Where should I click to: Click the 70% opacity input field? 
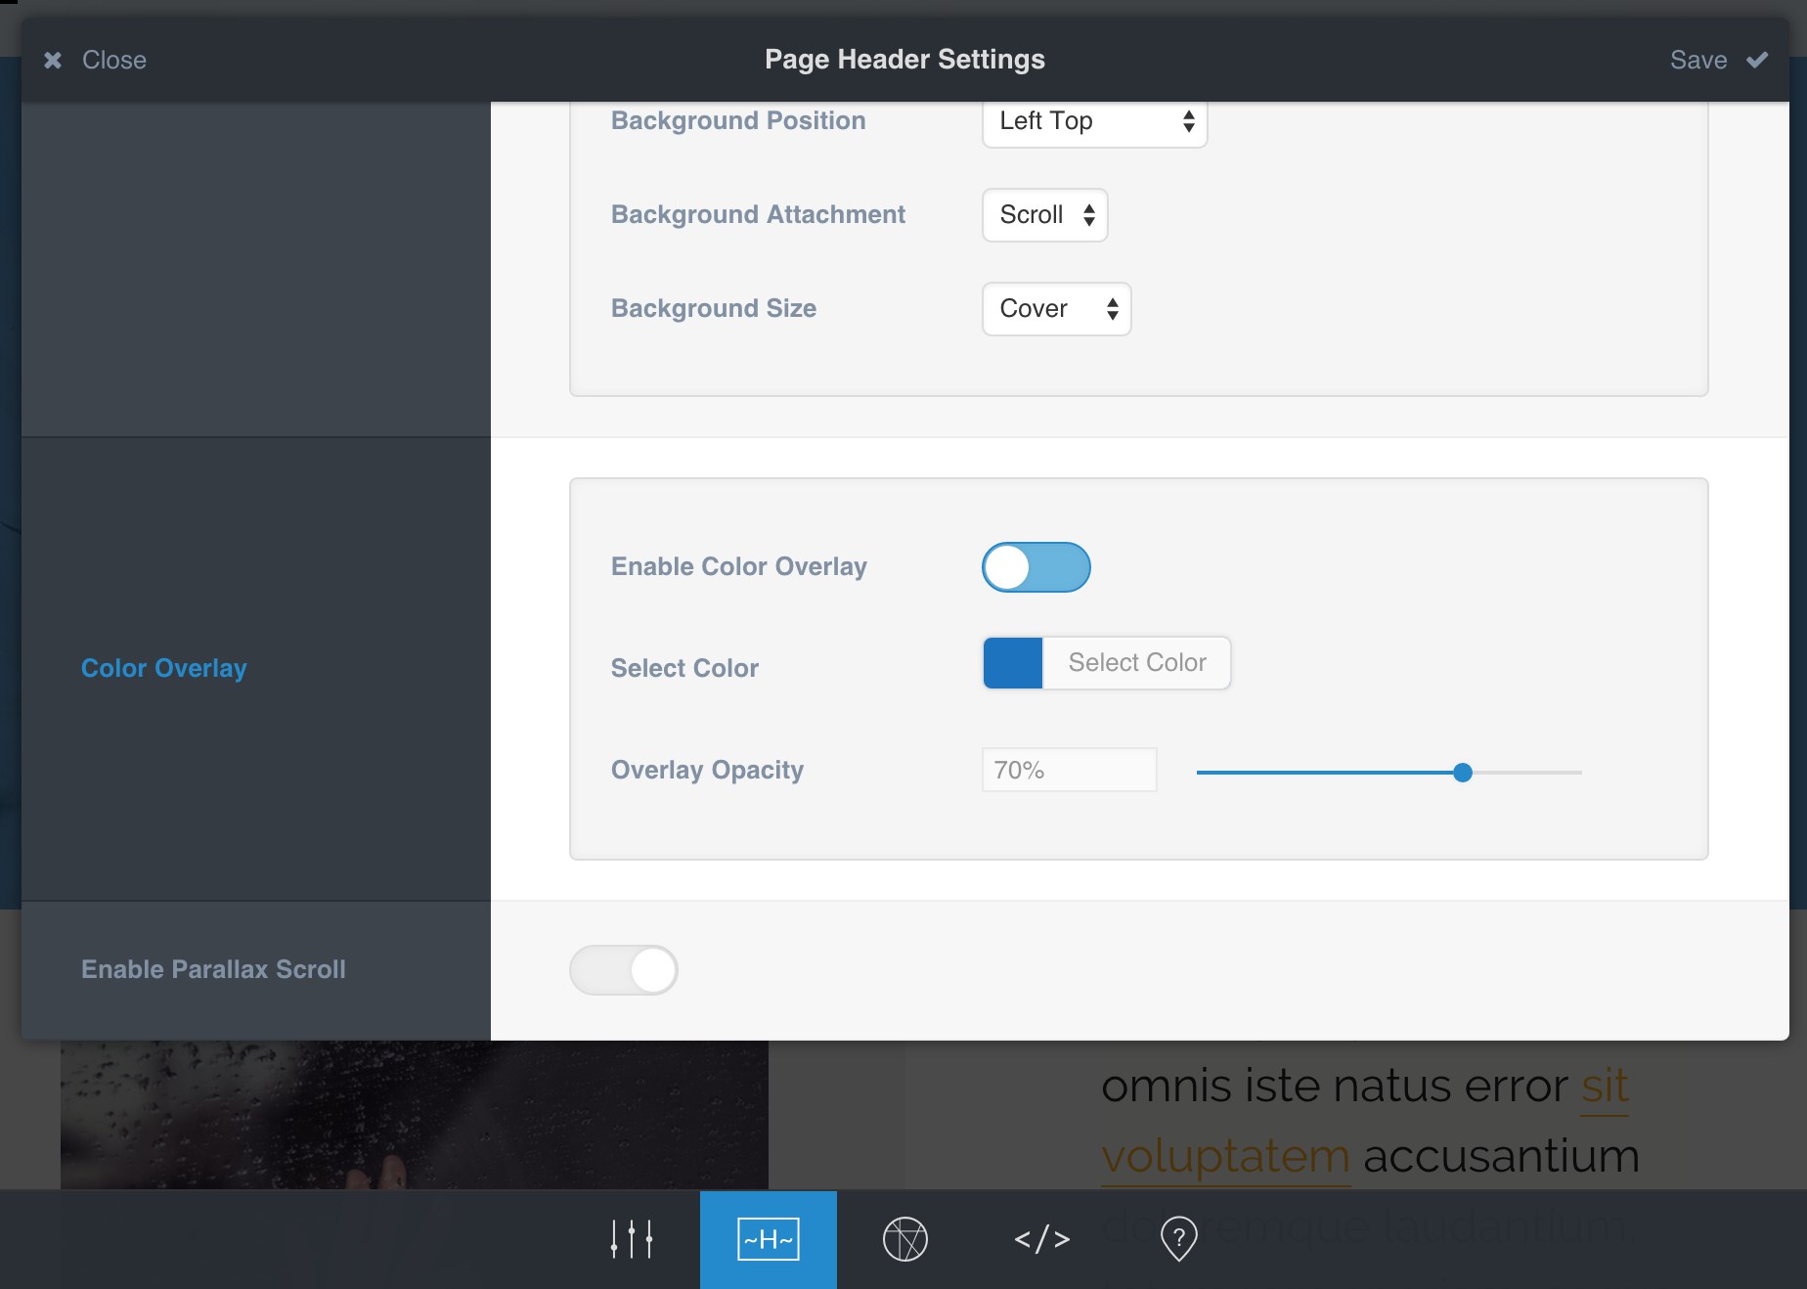(x=1070, y=770)
